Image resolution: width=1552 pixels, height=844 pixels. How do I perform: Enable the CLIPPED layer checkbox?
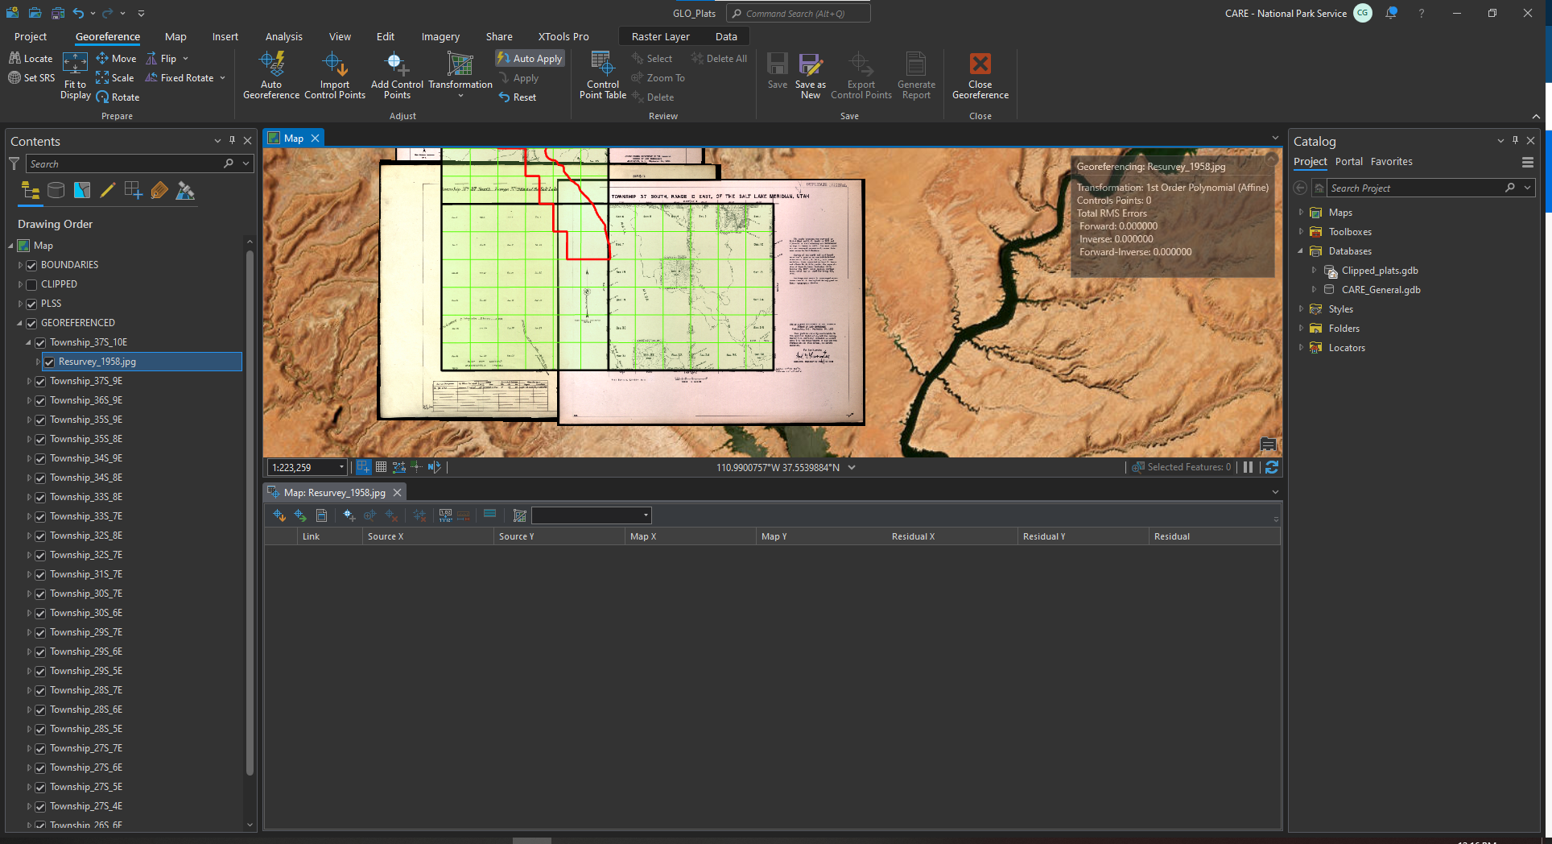click(x=32, y=284)
